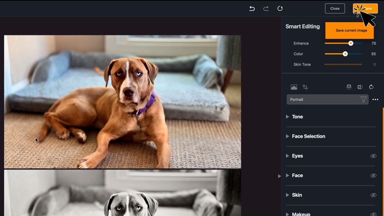This screenshot has height=216, width=384.
Task: Click the Smart Editing heading
Action: click(303, 26)
